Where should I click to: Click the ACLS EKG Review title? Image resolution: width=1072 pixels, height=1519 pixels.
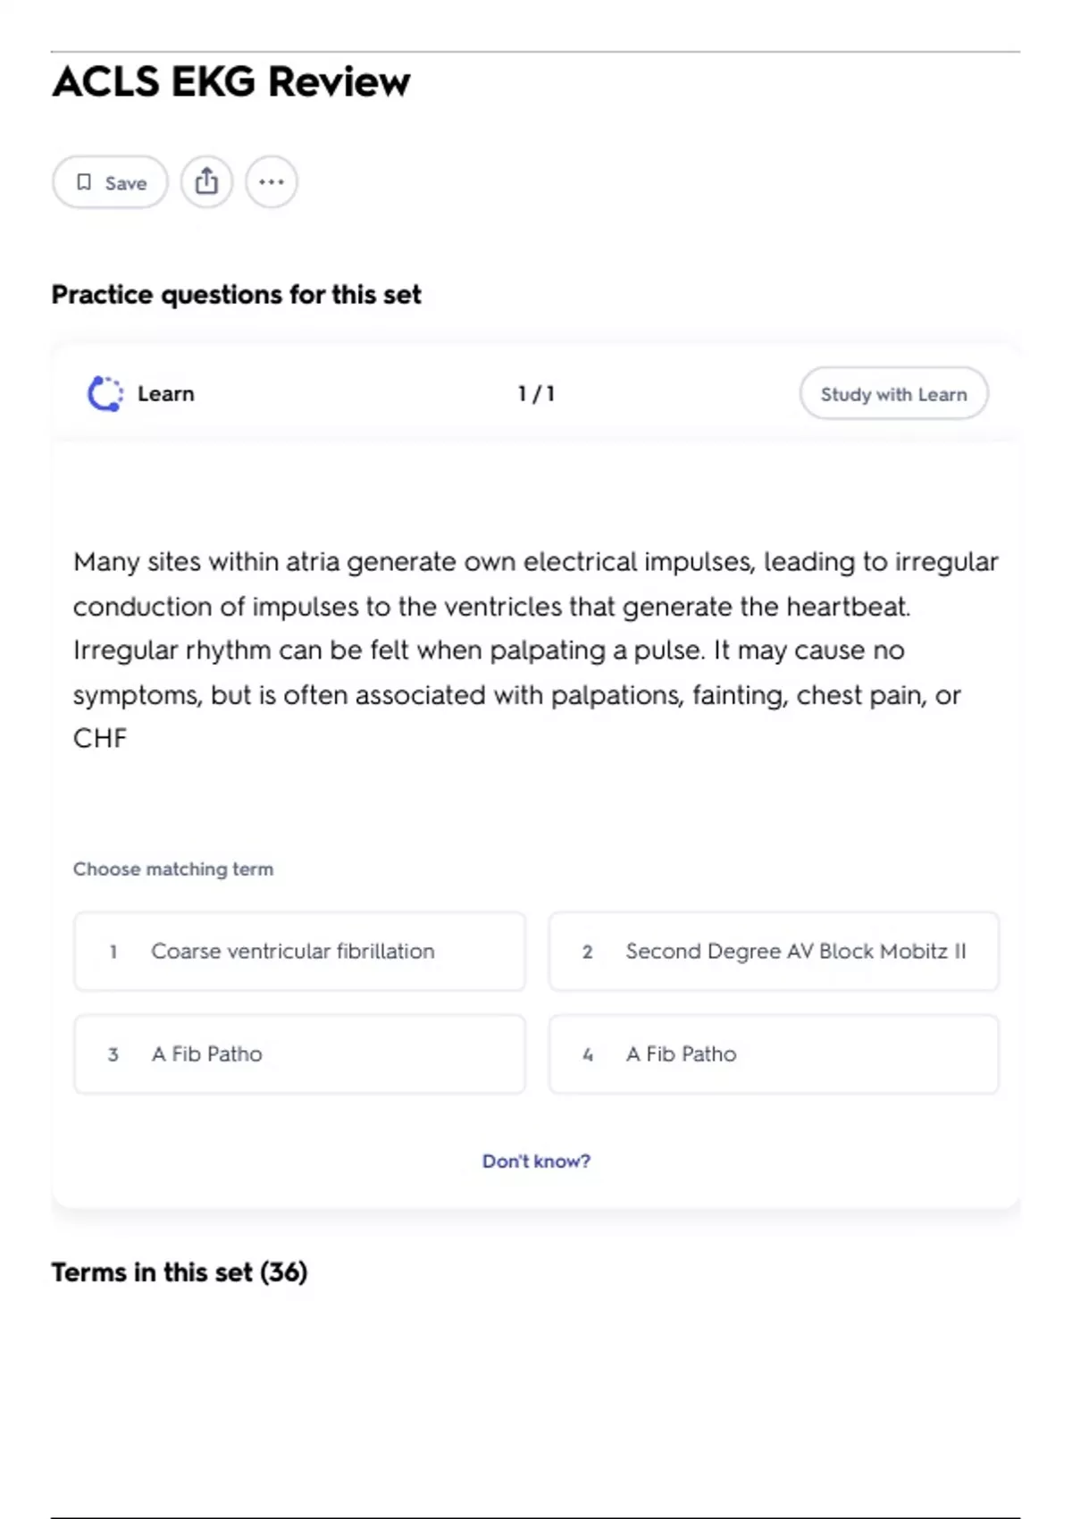click(x=231, y=82)
